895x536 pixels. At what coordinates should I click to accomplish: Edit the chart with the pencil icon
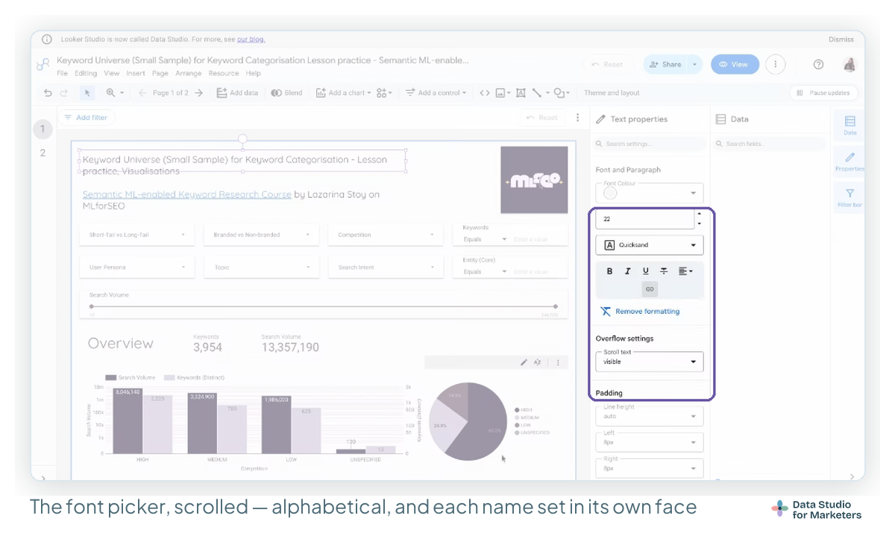pos(524,362)
